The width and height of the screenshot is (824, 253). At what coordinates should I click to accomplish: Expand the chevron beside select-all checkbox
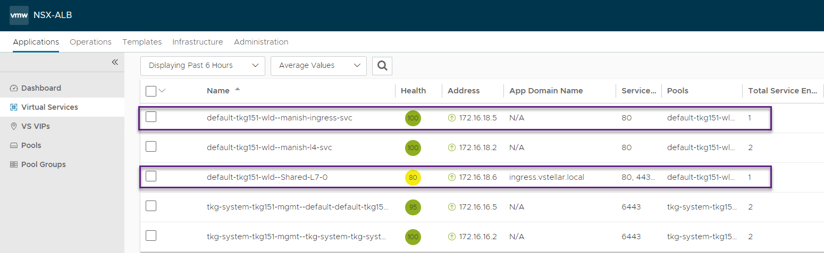click(162, 91)
